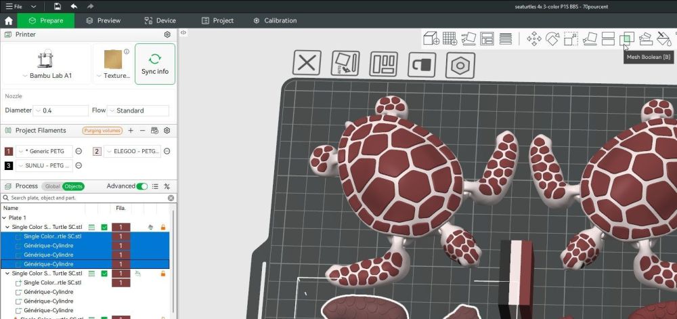This screenshot has height=319, width=677.
Task: Click the Add object cube icon
Action: pos(431,39)
